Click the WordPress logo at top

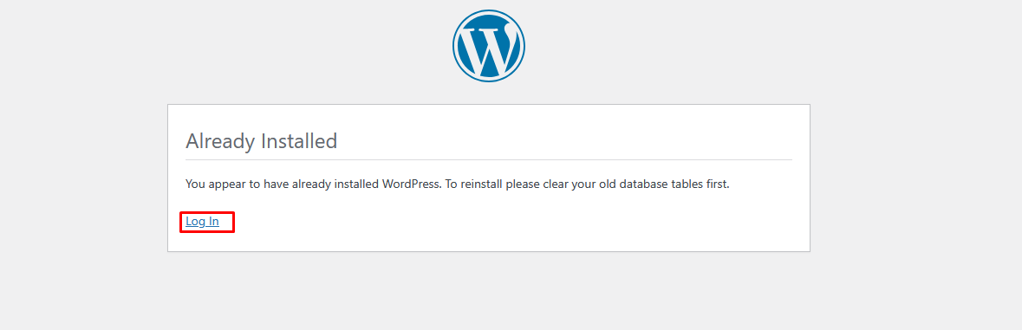point(489,46)
